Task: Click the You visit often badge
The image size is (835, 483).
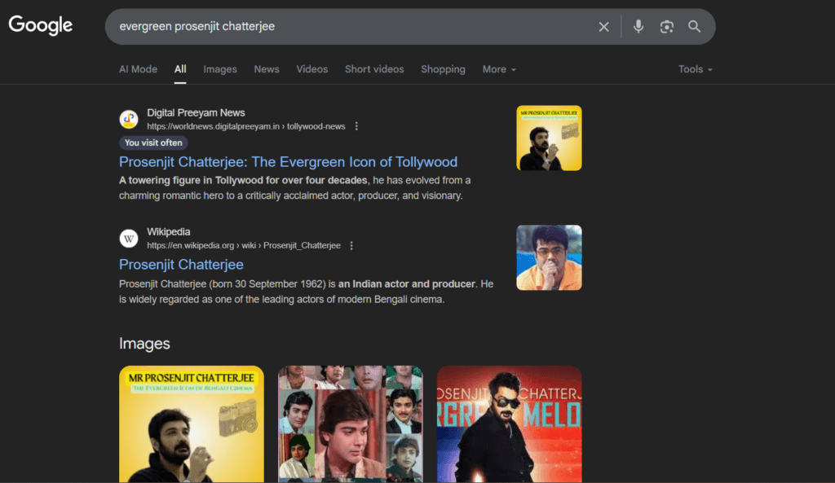Action: pos(153,143)
